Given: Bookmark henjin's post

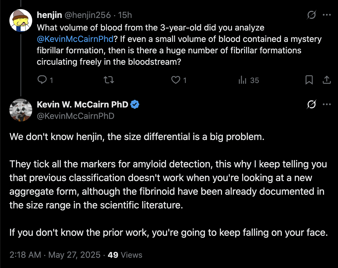Looking at the screenshot, I should pyautogui.click(x=309, y=80).
